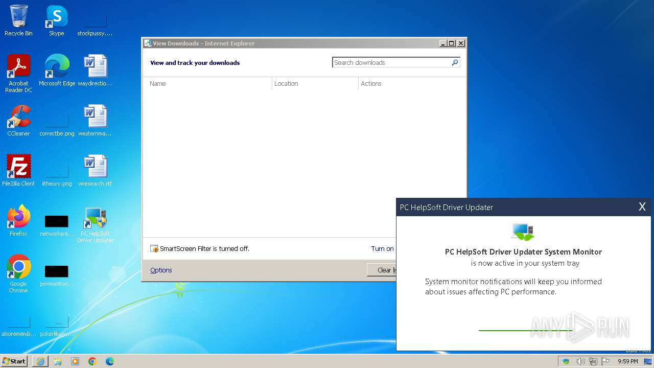
Task: Open Microsoft Edge desktop shortcut
Action: [57, 70]
